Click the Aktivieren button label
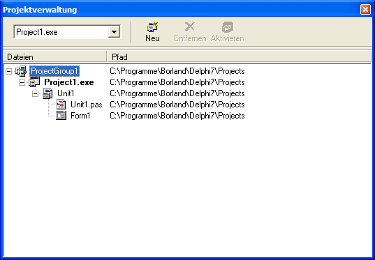Screen dimensions: 375x260 [x=228, y=38]
